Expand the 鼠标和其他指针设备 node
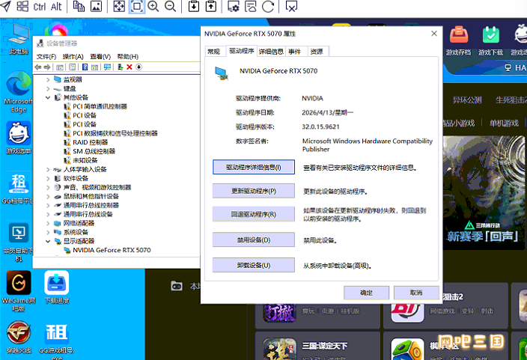 (x=48, y=196)
